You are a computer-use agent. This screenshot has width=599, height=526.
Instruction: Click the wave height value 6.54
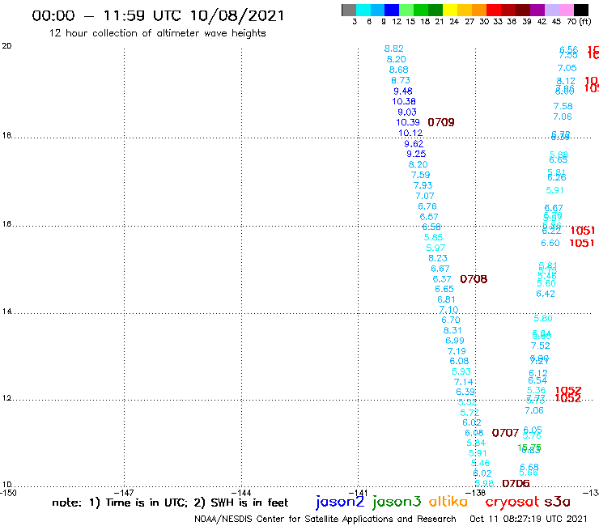pyautogui.click(x=537, y=380)
